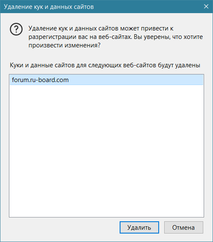Dismiss the dialog via the title bar cross
The width and height of the screenshot is (213, 242).
click(x=206, y=6)
